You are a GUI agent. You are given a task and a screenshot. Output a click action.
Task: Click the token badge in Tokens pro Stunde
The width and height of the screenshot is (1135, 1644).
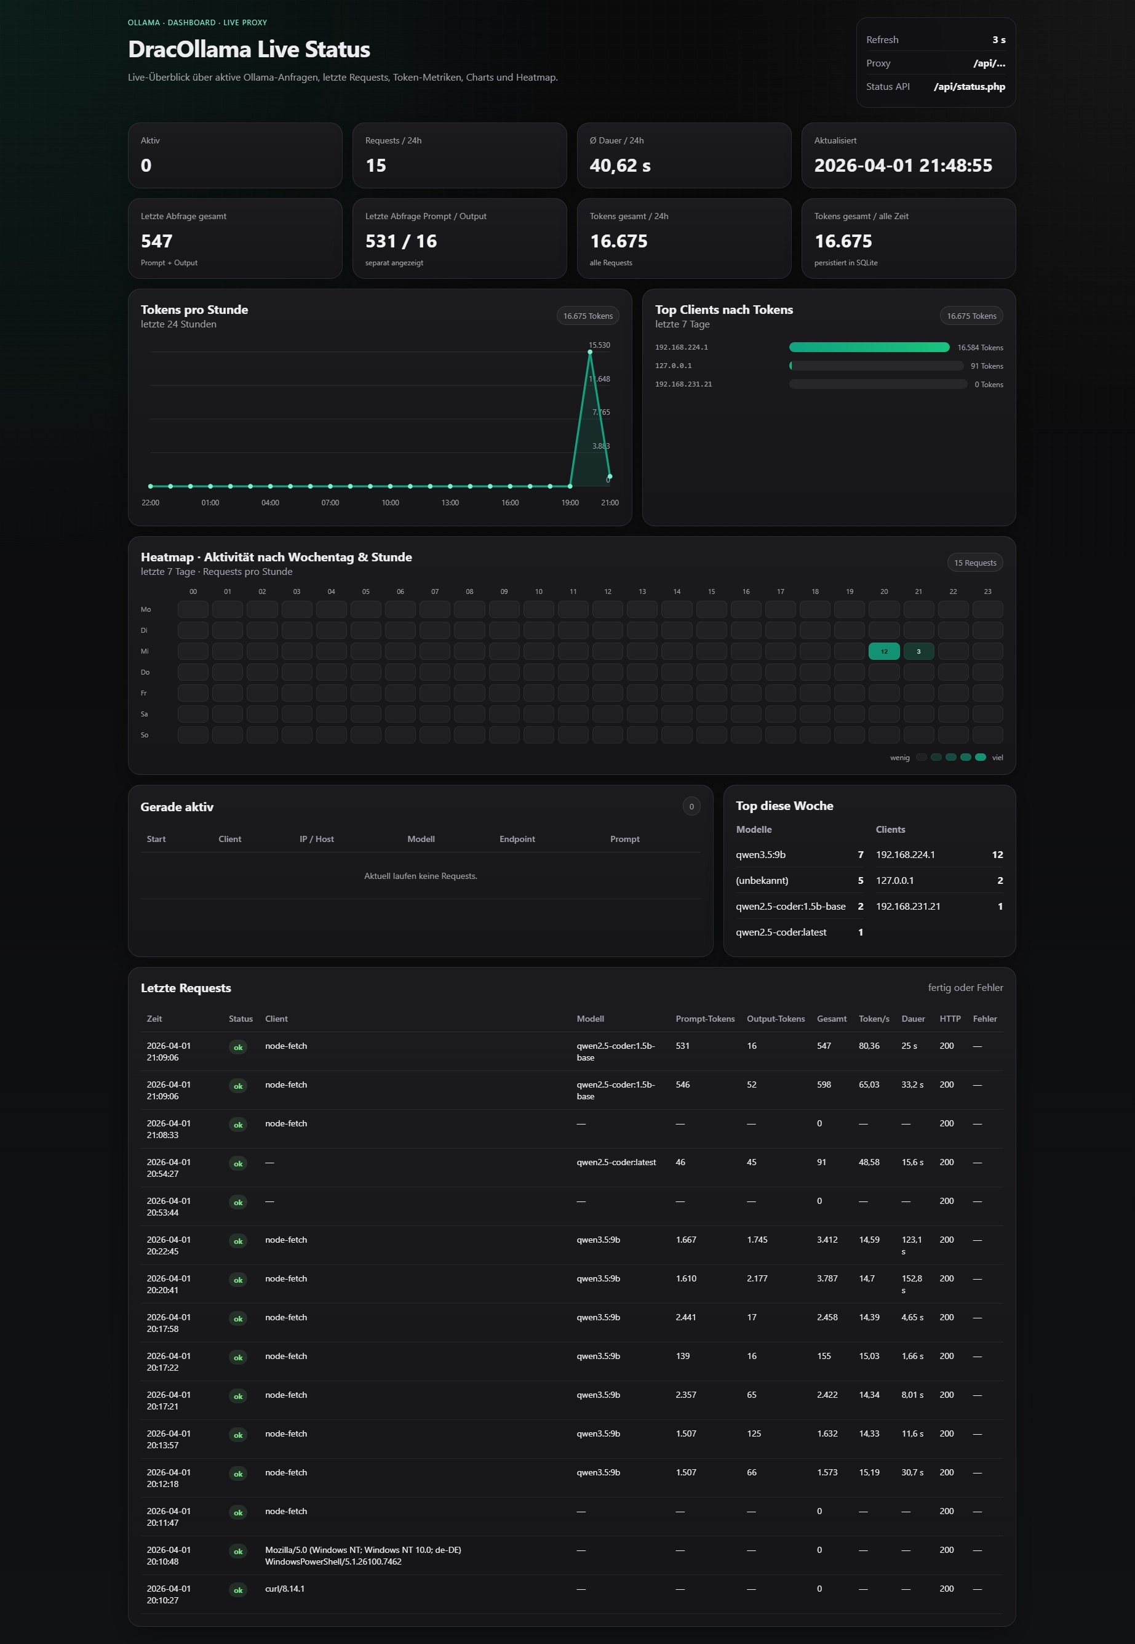(x=587, y=316)
